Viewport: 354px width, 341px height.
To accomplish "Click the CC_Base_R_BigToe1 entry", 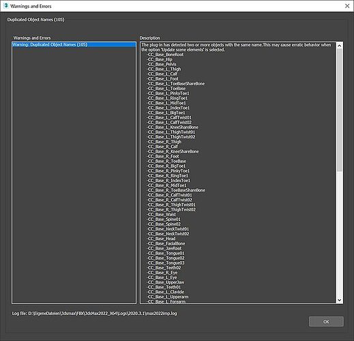I will pyautogui.click(x=166, y=166).
